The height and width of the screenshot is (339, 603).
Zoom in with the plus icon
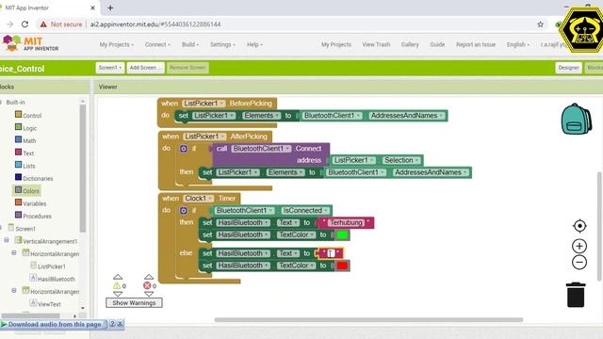pyautogui.click(x=579, y=246)
